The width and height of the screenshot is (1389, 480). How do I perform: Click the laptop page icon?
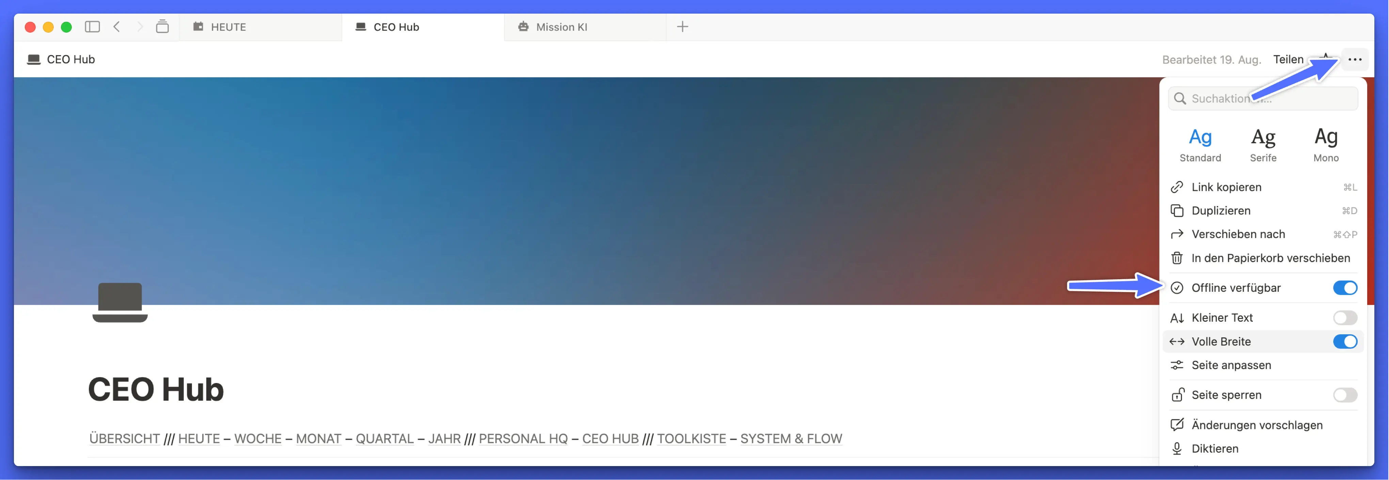pos(120,302)
